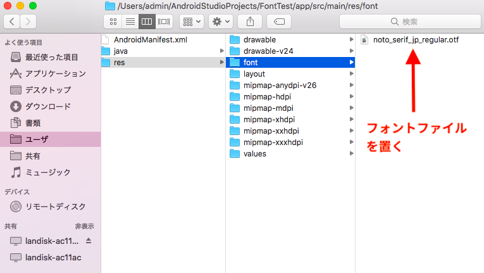Click the Share toolbar button
Screen dimensions: 484x273
click(250, 22)
